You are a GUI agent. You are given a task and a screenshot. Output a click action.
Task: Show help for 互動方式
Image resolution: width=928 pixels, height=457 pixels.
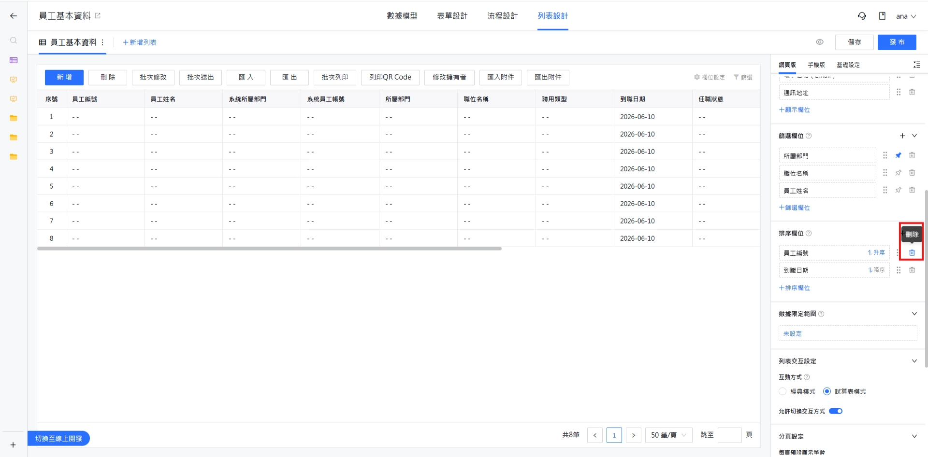807,377
